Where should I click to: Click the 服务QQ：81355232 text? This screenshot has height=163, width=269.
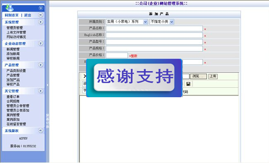23,146
